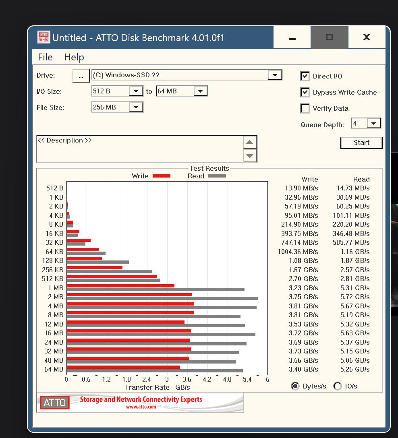Expand the Drive selection dropdown

pyautogui.click(x=275, y=75)
